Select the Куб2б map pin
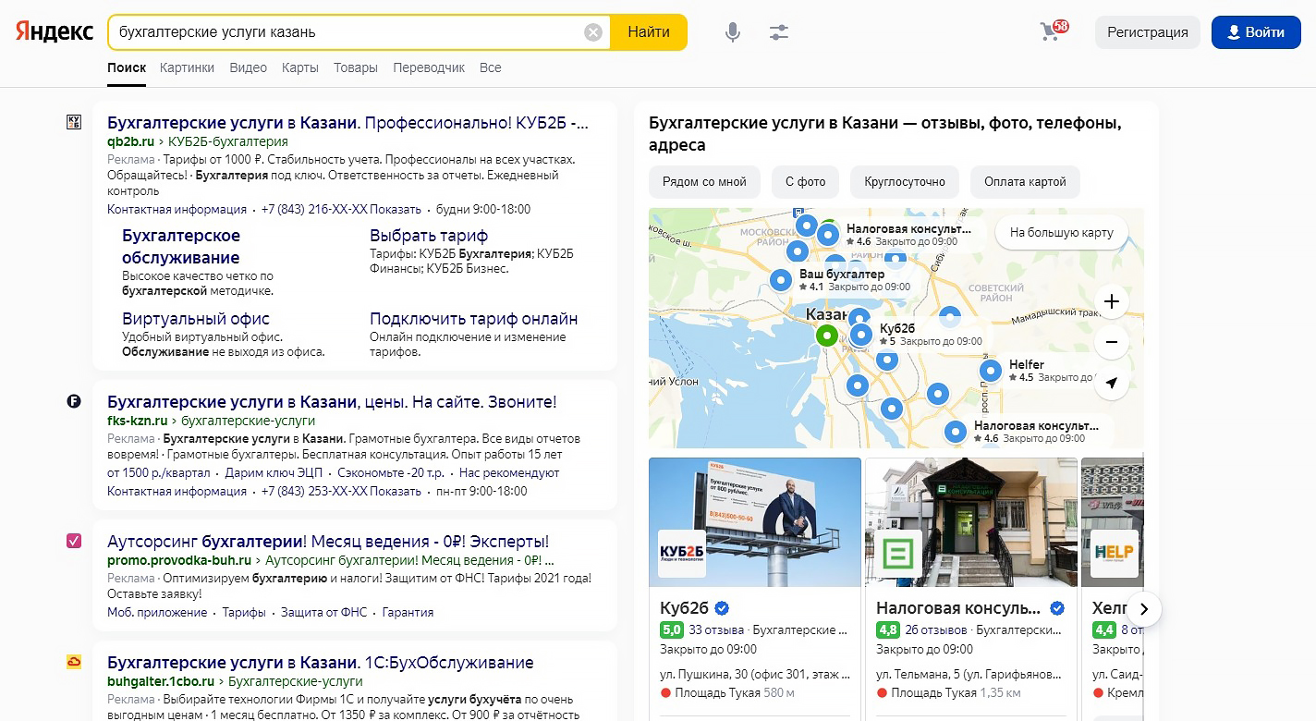The width and height of the screenshot is (1316, 721). tap(861, 334)
